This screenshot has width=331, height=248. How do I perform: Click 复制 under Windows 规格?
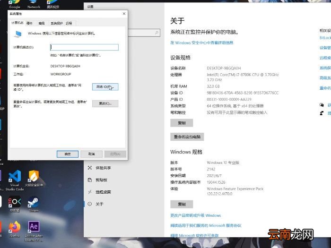click(x=182, y=204)
